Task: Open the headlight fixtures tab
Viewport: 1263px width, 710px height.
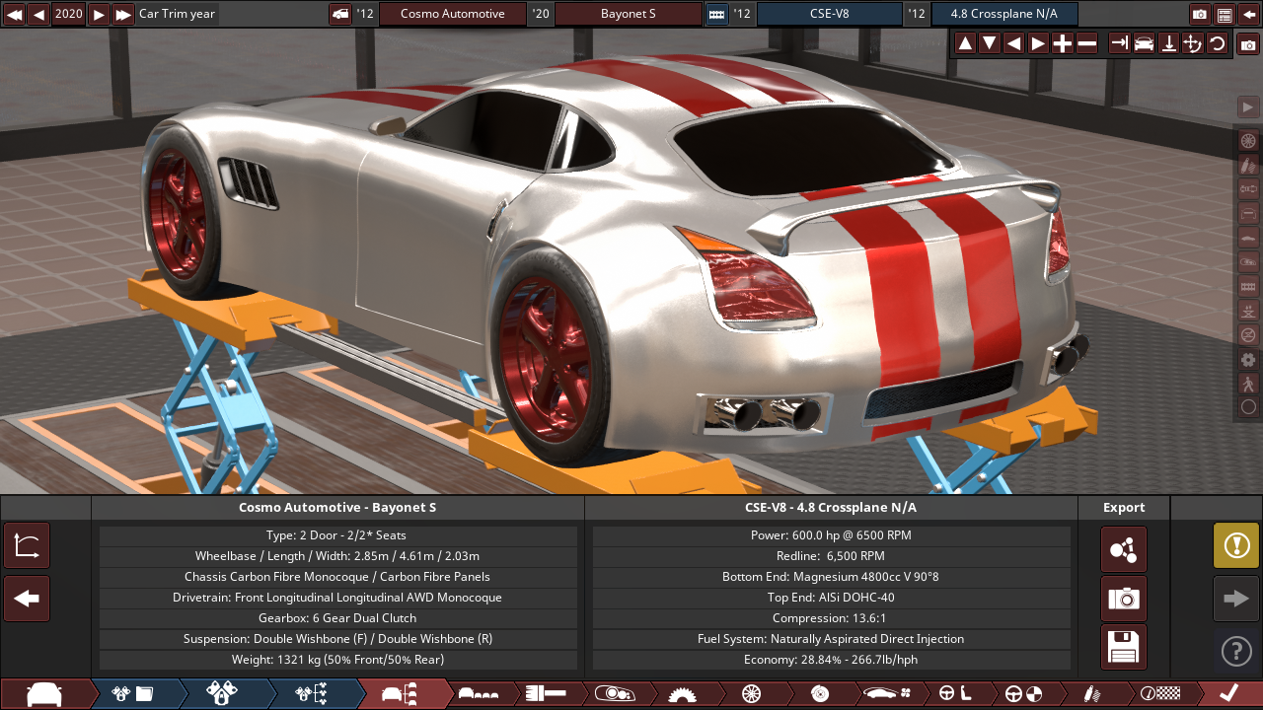Action: pos(614,693)
